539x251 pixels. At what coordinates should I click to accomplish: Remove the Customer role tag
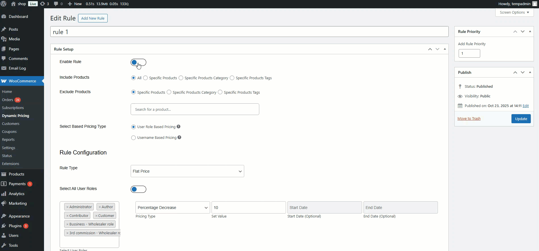pyautogui.click(x=96, y=216)
